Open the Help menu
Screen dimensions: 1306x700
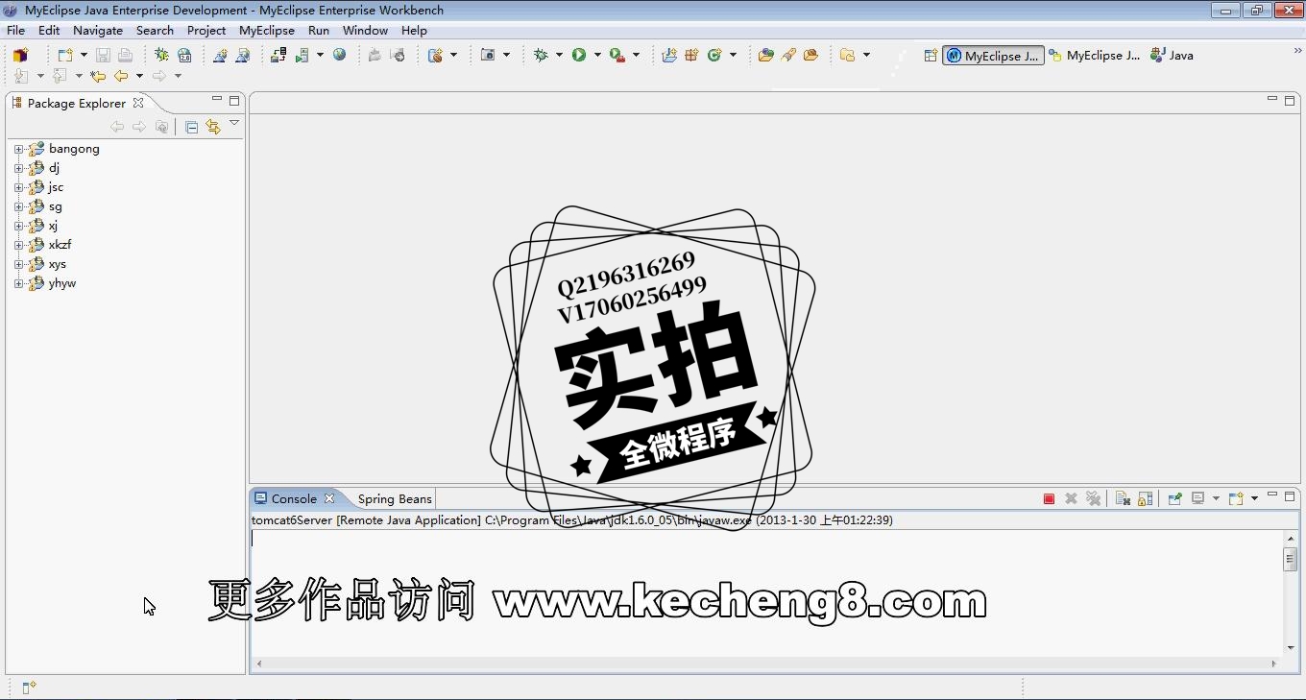coord(414,30)
